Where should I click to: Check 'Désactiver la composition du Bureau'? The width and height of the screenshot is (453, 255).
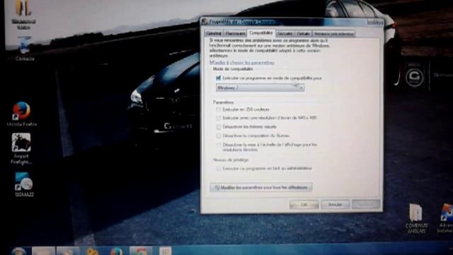click(x=219, y=135)
